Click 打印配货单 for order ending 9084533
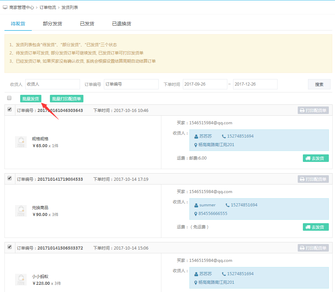335x292 pixels. point(313,179)
